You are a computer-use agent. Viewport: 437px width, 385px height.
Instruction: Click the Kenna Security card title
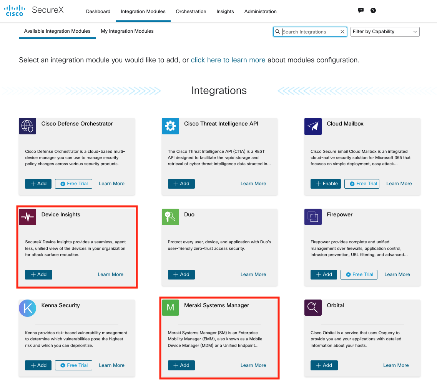click(60, 305)
